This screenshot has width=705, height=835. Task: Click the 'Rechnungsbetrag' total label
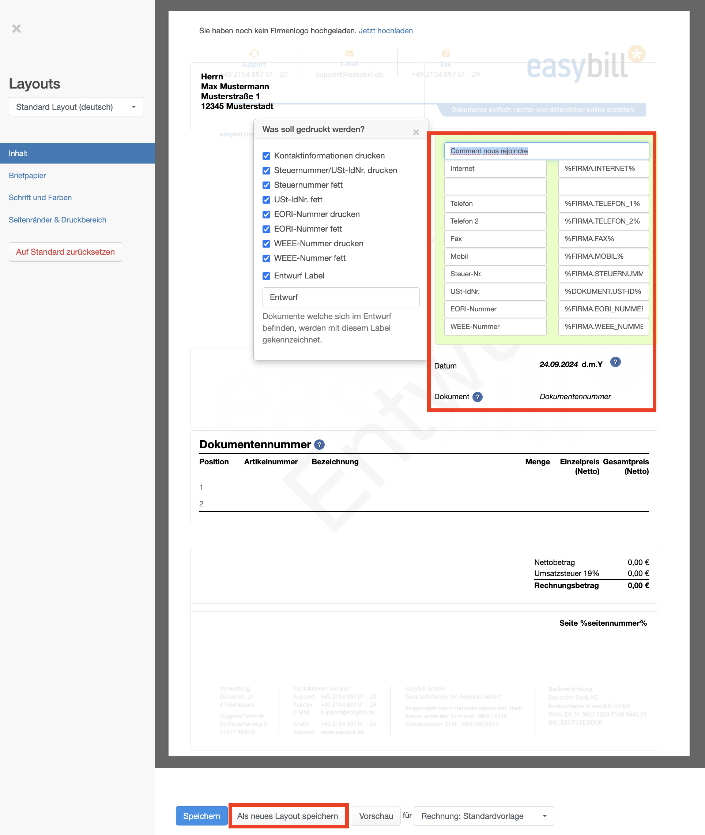click(566, 585)
